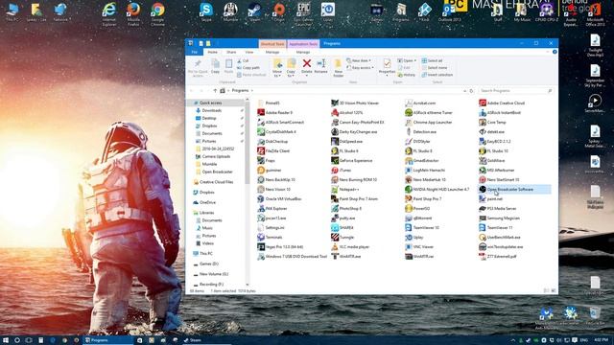614x345 pixels.
Task: Click History in Open group
Action: pos(407,75)
